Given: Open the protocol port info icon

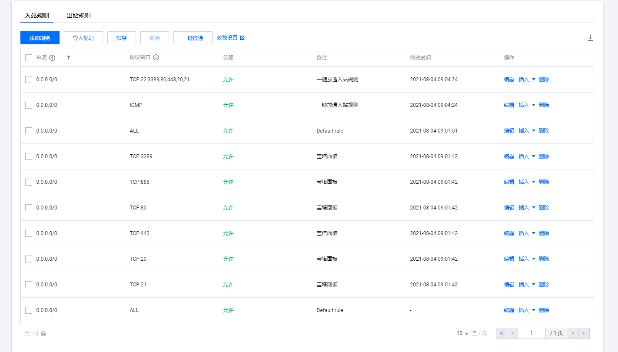Looking at the screenshot, I should coord(156,57).
